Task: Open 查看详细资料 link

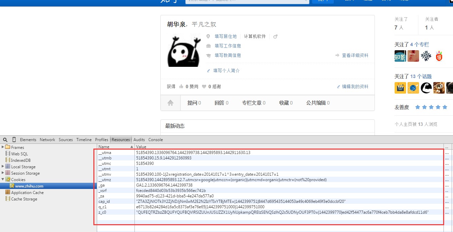Action: tap(355, 56)
